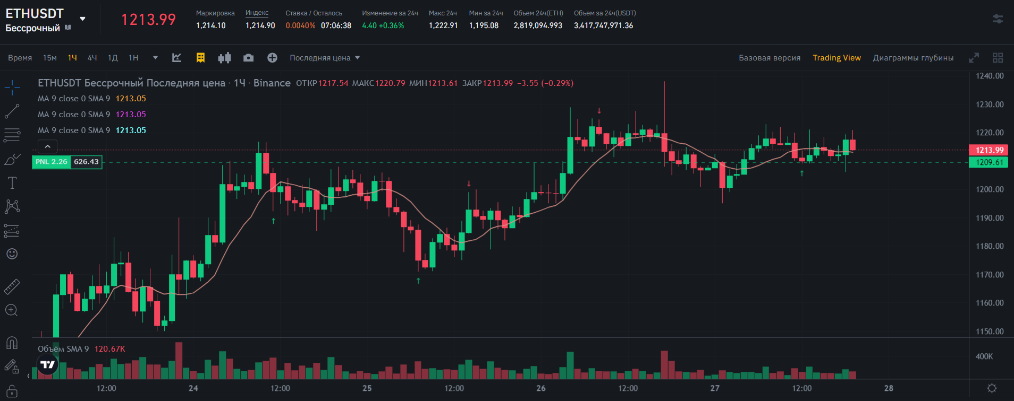This screenshot has height=401, width=1014.
Task: Open the prediction and measurement tools
Action: coord(12,230)
